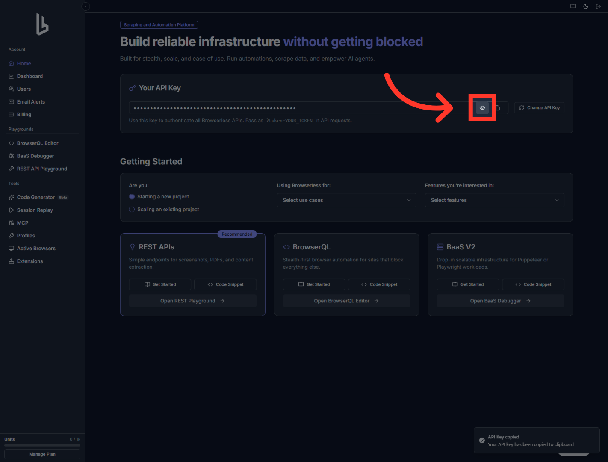The height and width of the screenshot is (462, 608).
Task: Click Get Started on the BaaS V2 card
Action: pos(468,284)
